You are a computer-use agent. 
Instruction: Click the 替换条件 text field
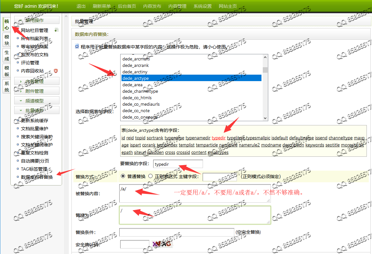pyautogui.click(x=176, y=232)
